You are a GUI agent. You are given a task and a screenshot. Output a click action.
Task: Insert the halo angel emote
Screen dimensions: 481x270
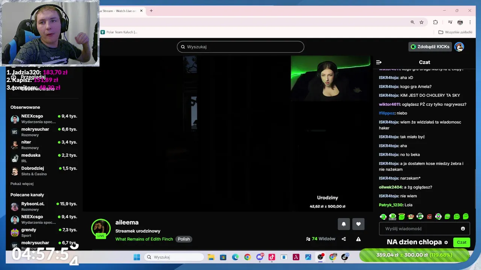(x=402, y=216)
